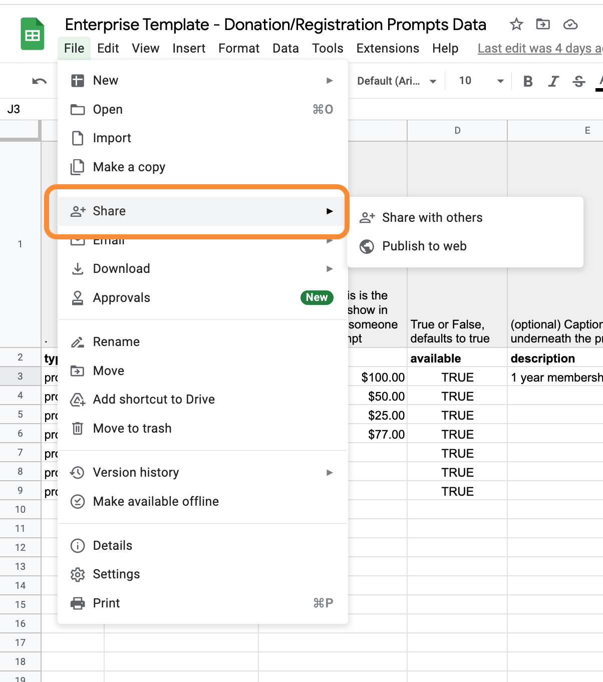Open the font family dropdown
This screenshot has width=603, height=682.
point(397,81)
